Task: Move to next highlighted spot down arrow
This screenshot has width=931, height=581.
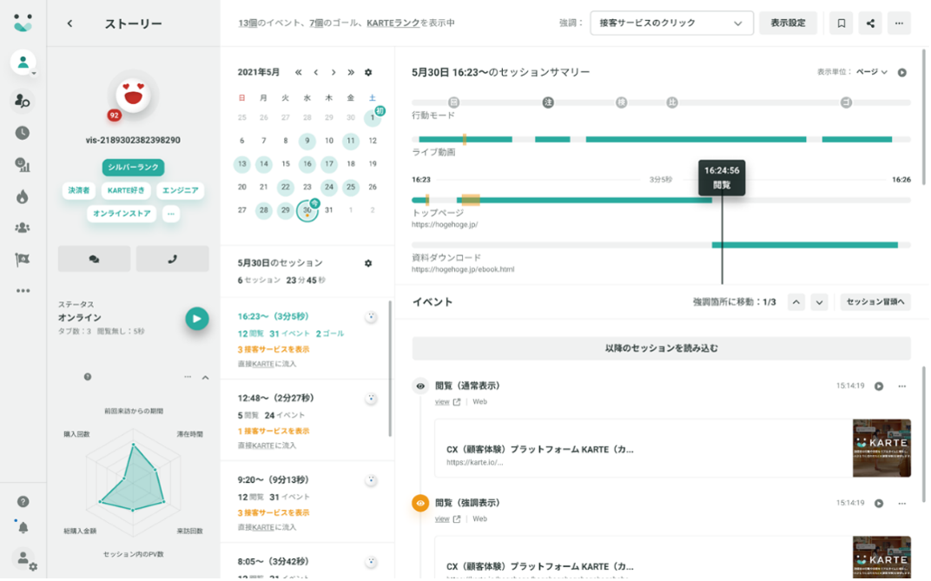Action: [x=819, y=302]
